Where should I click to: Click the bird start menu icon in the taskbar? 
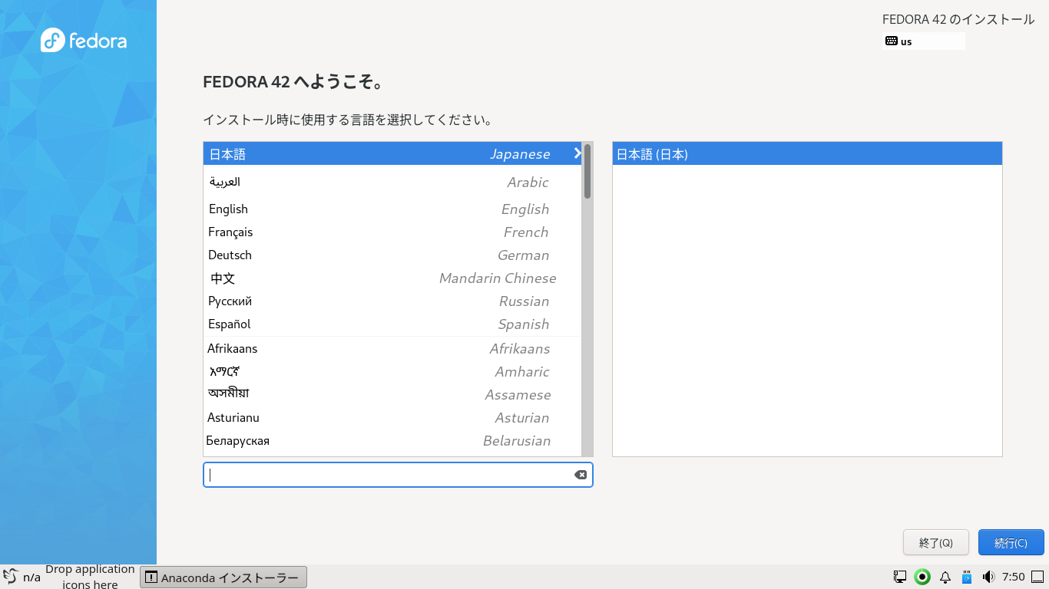point(11,577)
